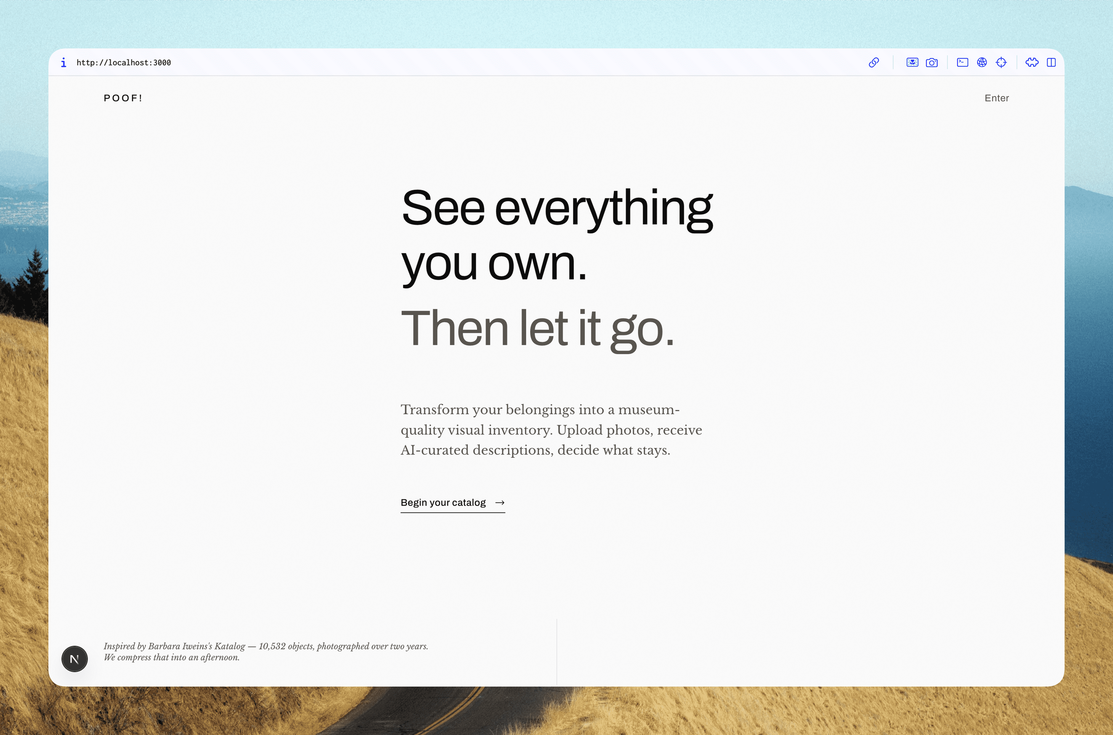
Task: Click Begin your catalog link
Action: [443, 503]
